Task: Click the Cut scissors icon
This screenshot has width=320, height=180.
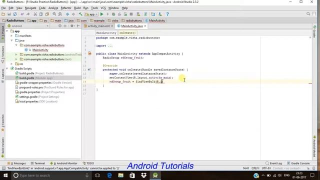Action: [x=35, y=14]
